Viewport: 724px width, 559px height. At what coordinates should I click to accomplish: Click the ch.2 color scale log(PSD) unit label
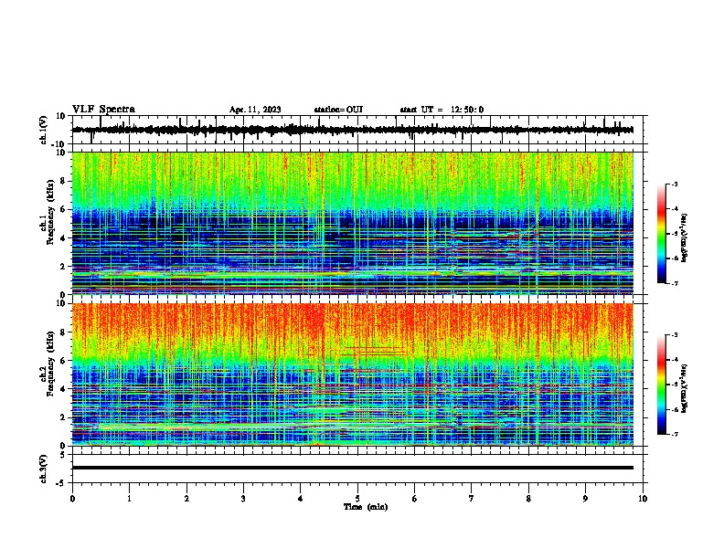[x=685, y=388]
